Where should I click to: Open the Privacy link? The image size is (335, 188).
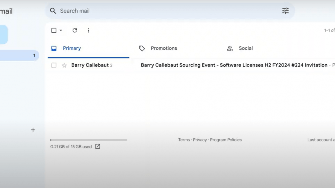[200, 140]
